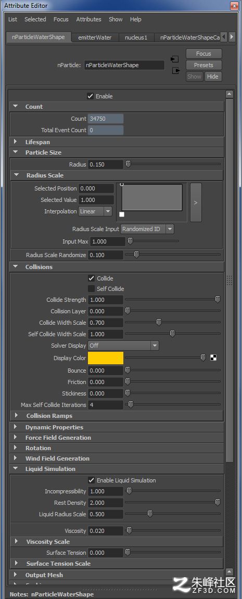The width and height of the screenshot is (242, 599).
Task: Click the Focus button
Action: pyautogui.click(x=203, y=54)
